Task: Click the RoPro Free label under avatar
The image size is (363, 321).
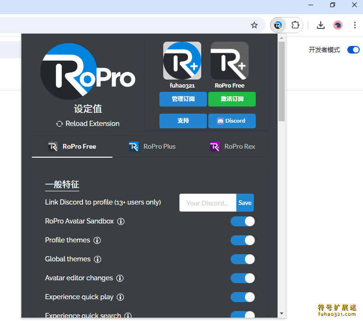Action: tap(229, 86)
